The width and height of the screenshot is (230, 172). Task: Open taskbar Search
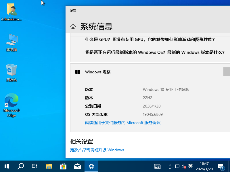coord(21,166)
